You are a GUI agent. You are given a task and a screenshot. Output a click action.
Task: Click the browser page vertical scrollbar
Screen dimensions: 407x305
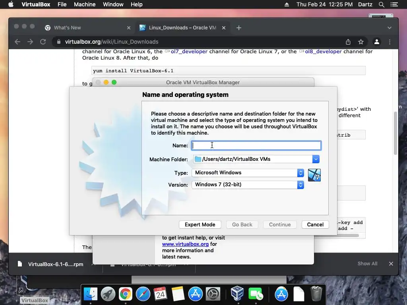(395, 133)
